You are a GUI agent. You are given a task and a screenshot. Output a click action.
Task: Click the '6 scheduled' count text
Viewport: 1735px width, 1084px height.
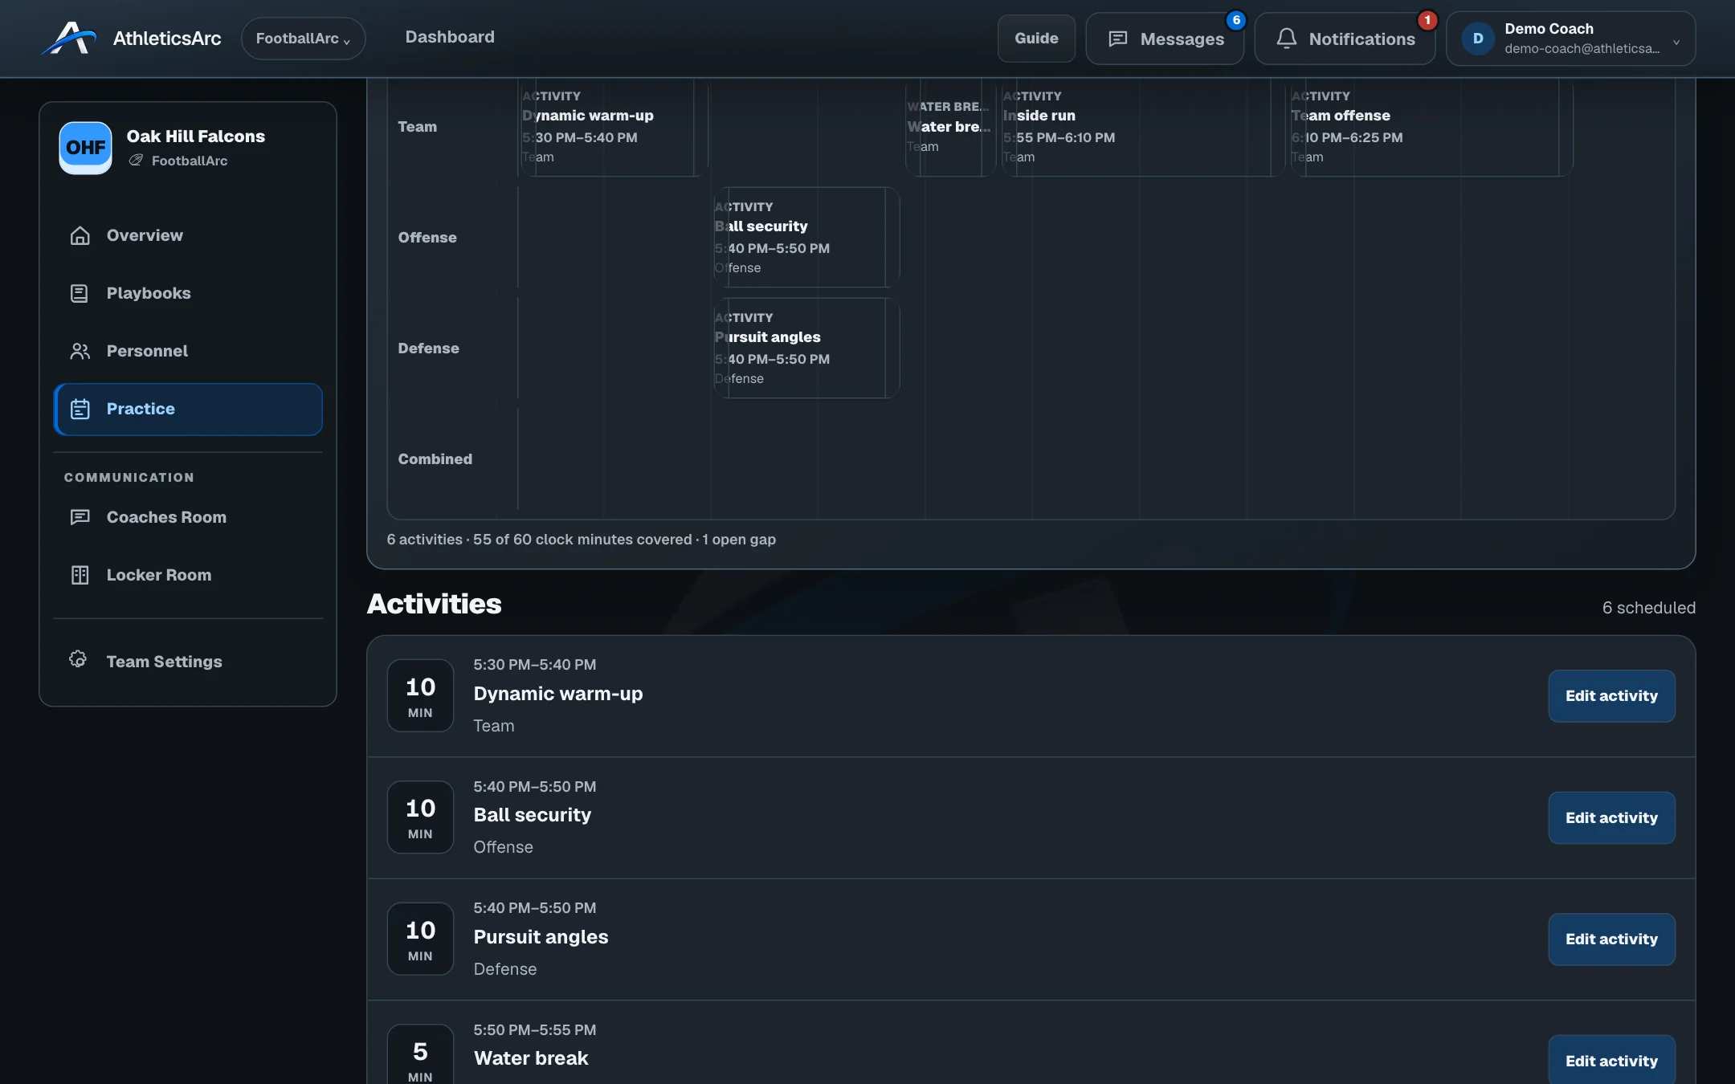(1648, 608)
